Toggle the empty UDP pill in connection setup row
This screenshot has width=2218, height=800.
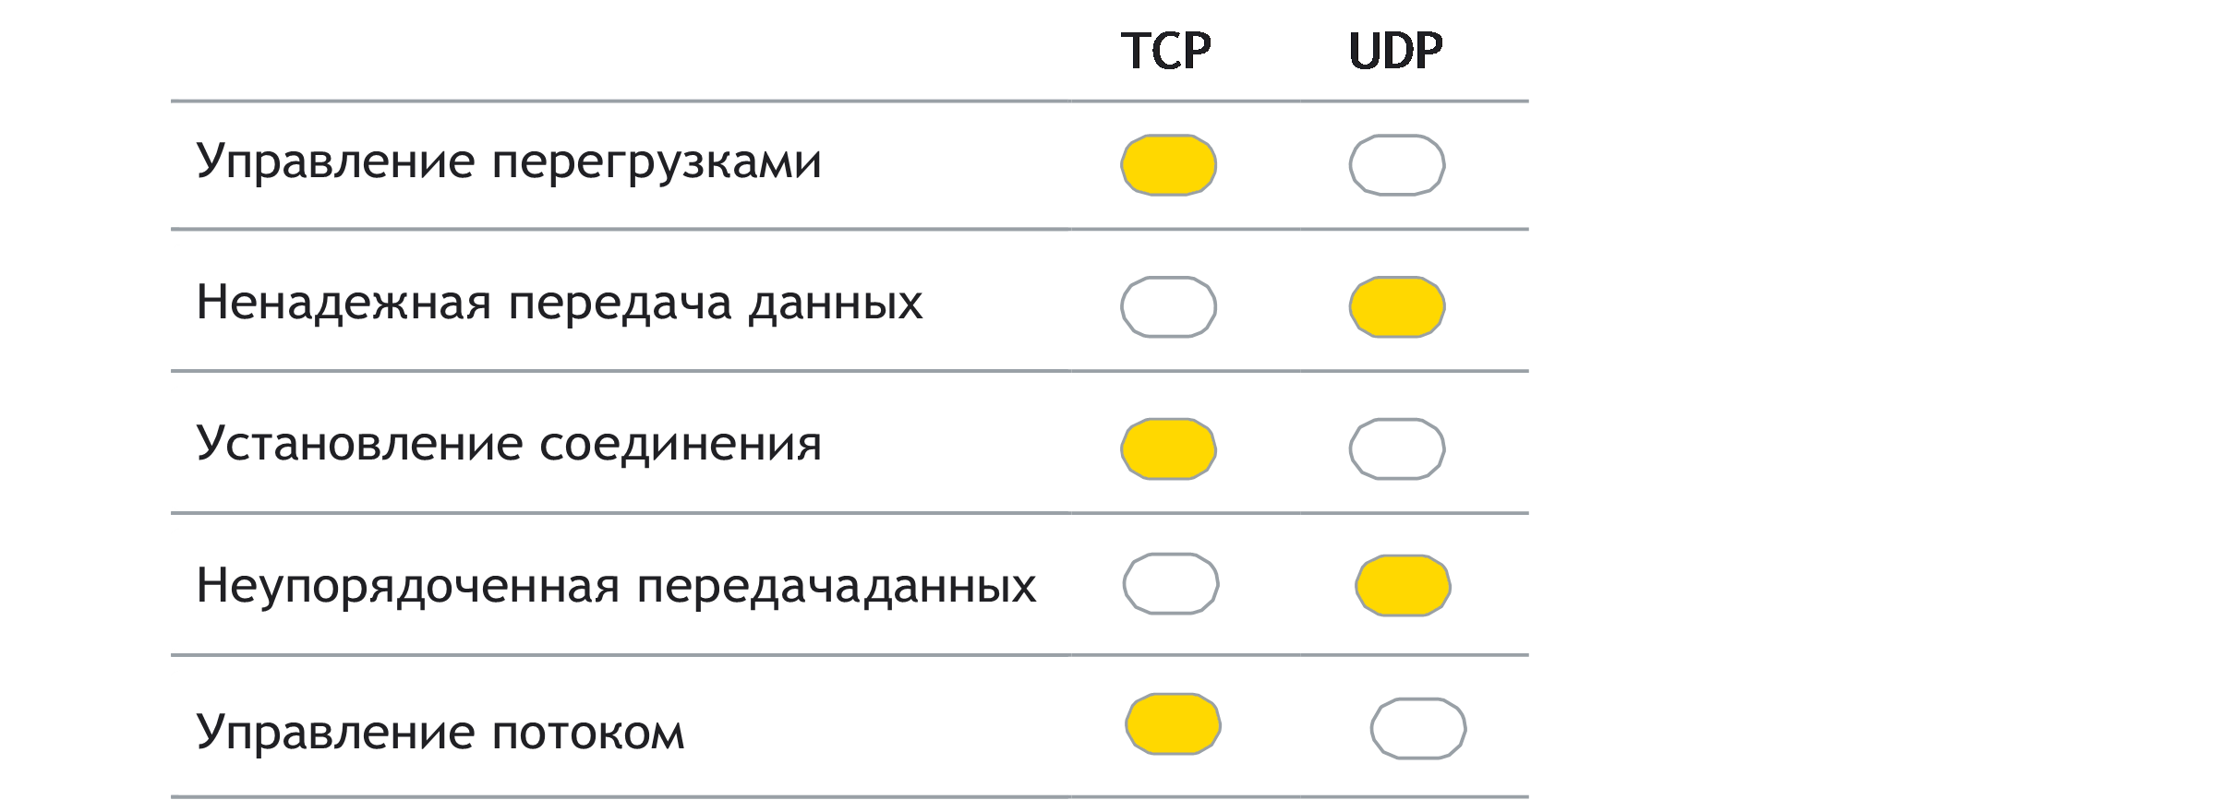coord(1397,449)
